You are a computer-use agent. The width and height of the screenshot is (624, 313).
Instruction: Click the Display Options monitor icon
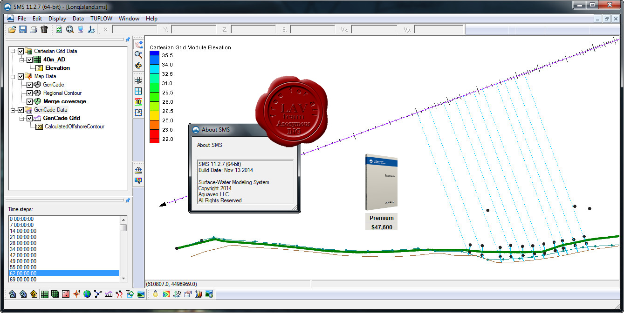[81, 29]
